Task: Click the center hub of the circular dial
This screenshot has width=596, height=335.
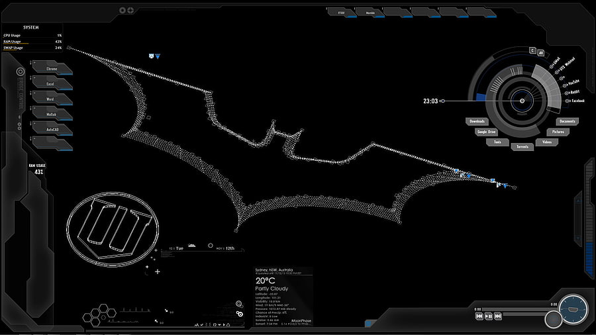Action: (x=522, y=101)
